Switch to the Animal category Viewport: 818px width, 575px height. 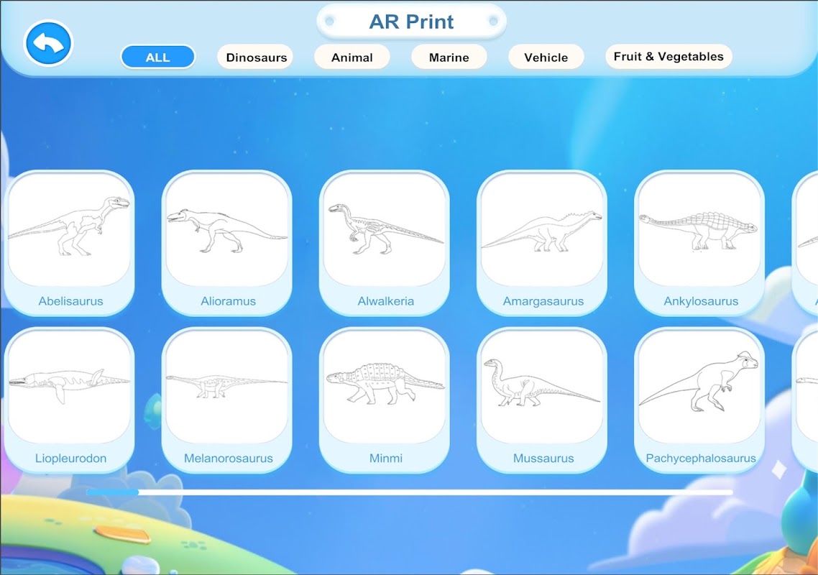point(352,57)
